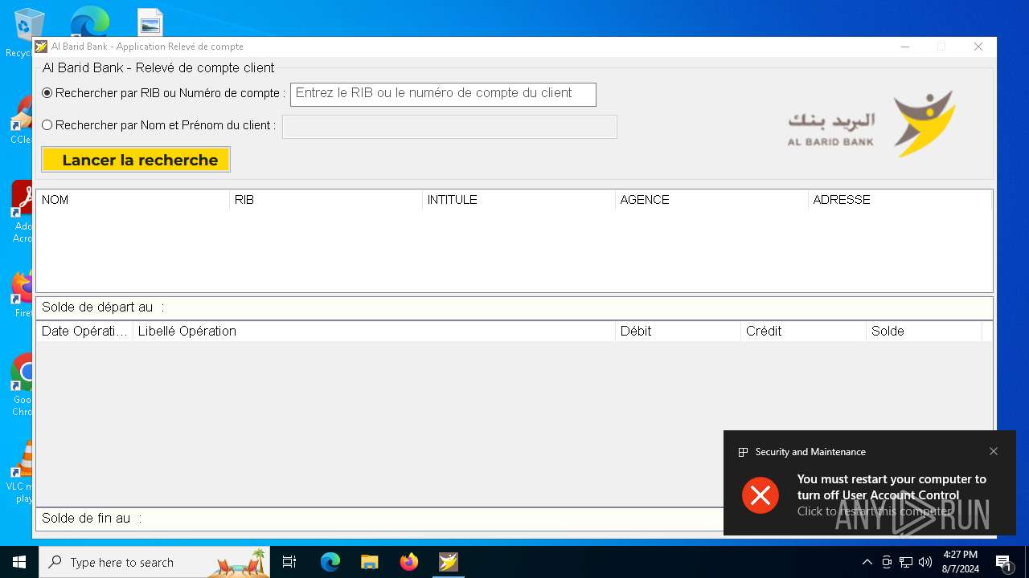The width and height of the screenshot is (1029, 578).
Task: Click the Solde column header
Action: pyautogui.click(x=924, y=332)
